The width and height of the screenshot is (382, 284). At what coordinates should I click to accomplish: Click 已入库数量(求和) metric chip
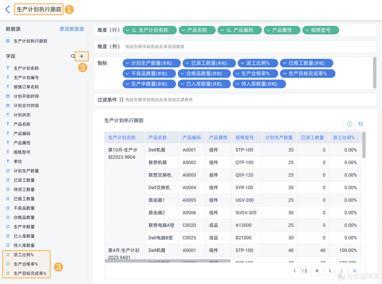point(204,84)
